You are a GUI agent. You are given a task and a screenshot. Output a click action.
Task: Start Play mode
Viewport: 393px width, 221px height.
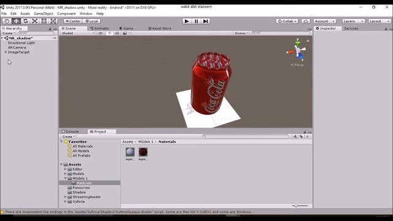coord(187,21)
